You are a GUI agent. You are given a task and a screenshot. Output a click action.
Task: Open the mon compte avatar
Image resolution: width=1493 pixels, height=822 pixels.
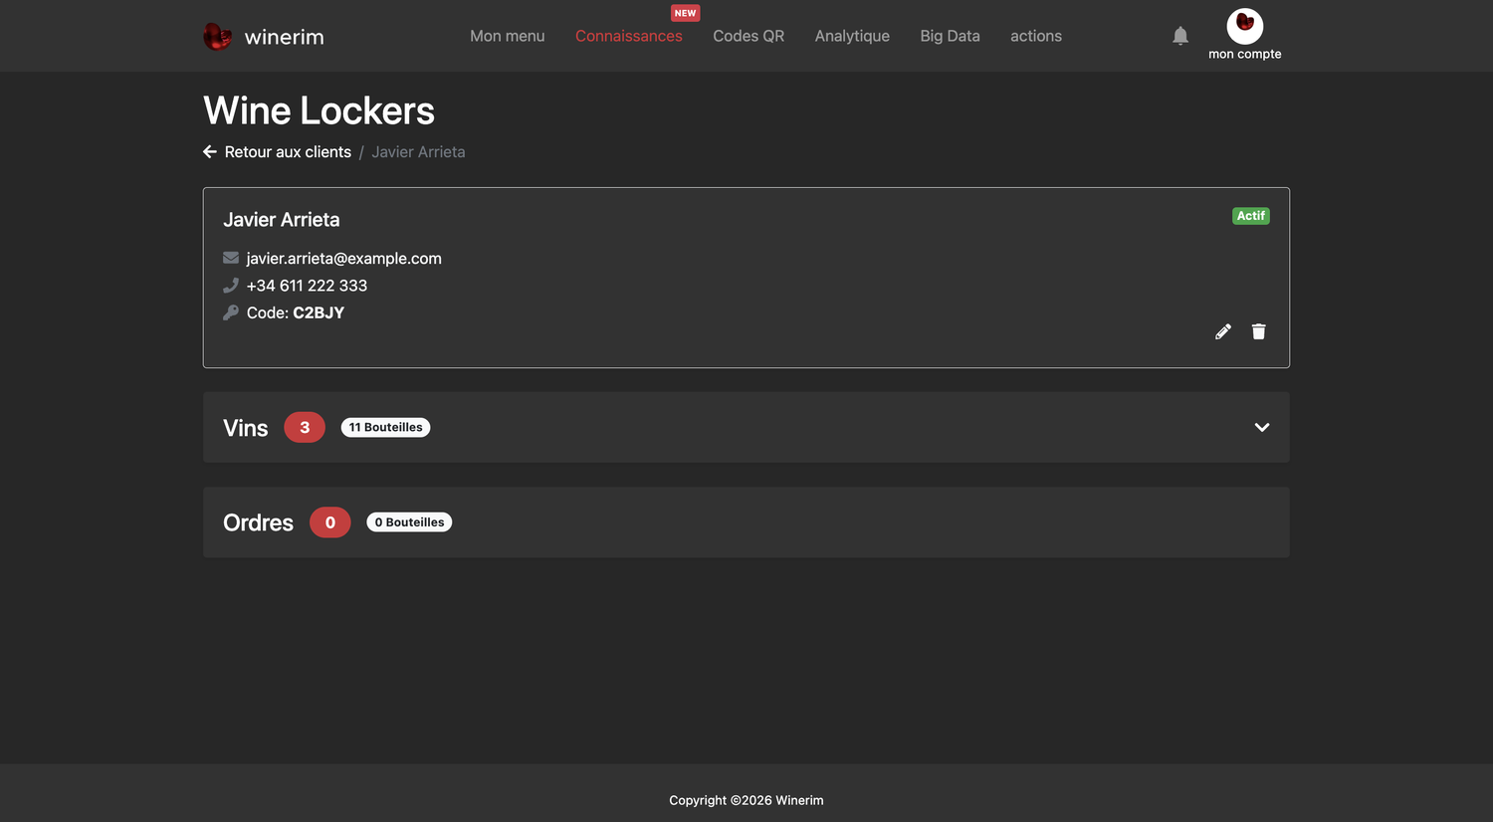1245,26
